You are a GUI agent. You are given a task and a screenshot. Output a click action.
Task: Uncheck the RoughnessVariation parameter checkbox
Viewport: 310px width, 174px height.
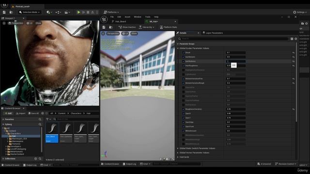tap(183, 109)
